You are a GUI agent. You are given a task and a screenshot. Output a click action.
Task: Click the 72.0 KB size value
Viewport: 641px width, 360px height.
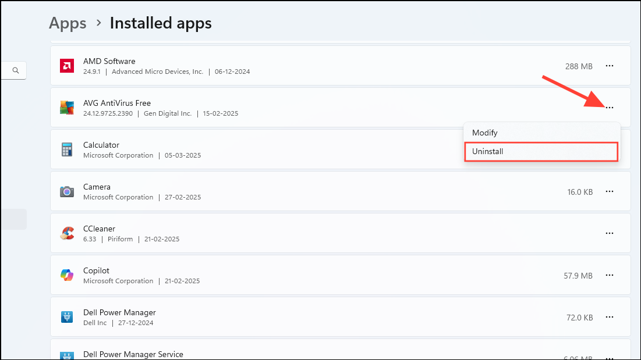(579, 318)
